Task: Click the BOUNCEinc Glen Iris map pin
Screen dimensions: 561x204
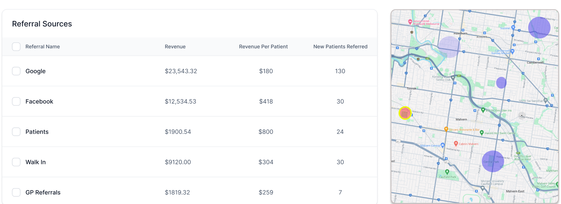Action: tap(483, 110)
